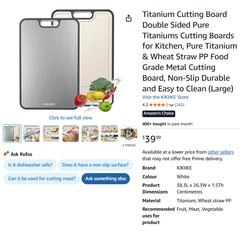Ask "Can it be used for cutting meat?"
This screenshot has width=242, height=231.
pos(42,179)
